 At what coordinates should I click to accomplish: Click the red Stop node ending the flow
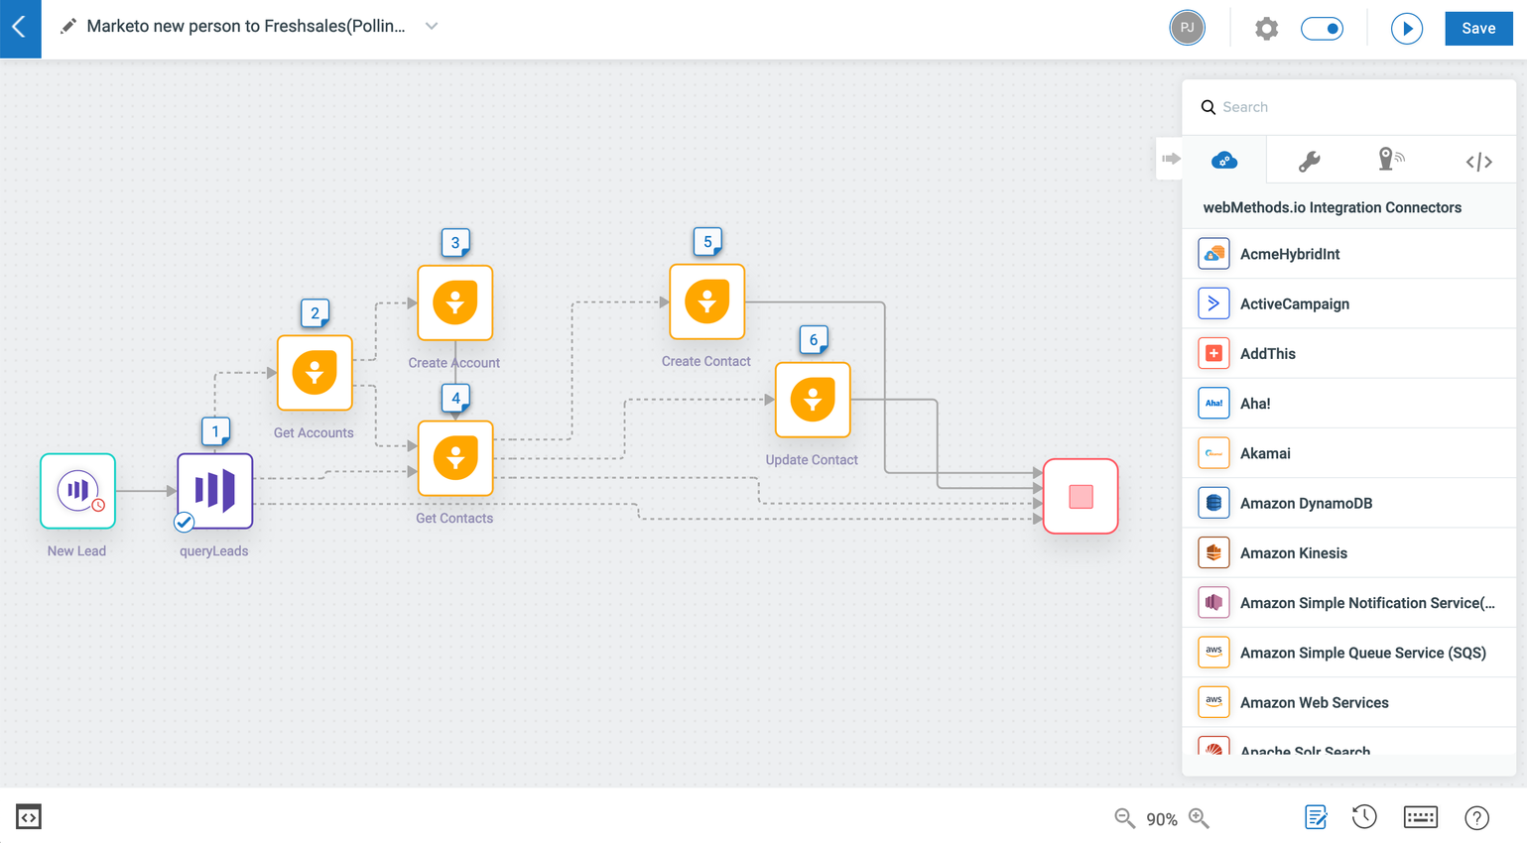[1080, 495]
